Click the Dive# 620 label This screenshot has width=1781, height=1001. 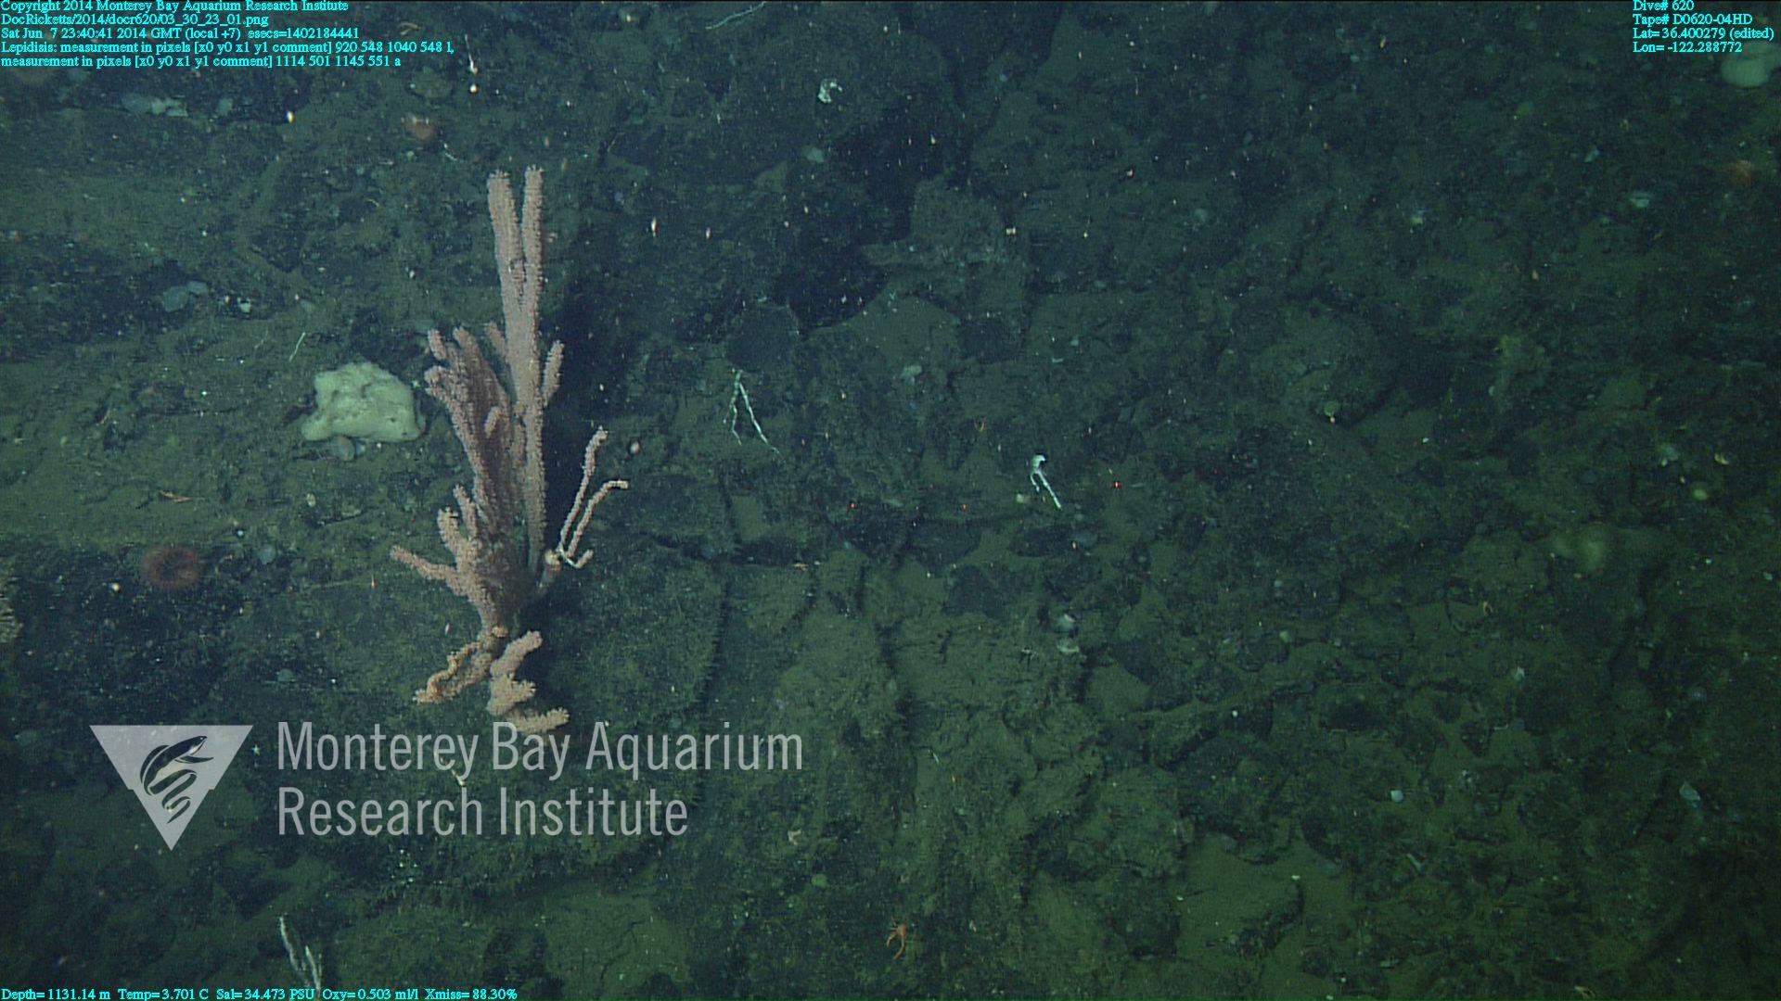1662,6
